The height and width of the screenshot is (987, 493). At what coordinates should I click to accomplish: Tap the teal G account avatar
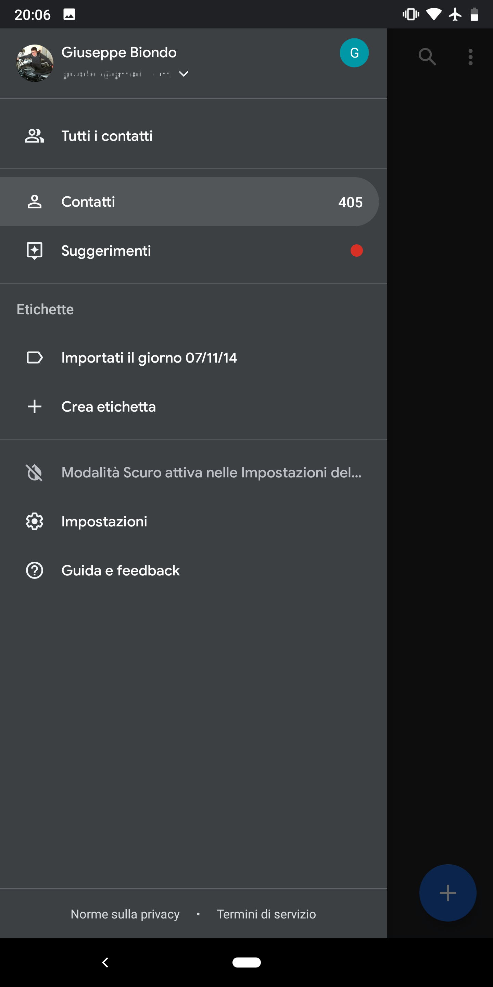[x=354, y=53]
